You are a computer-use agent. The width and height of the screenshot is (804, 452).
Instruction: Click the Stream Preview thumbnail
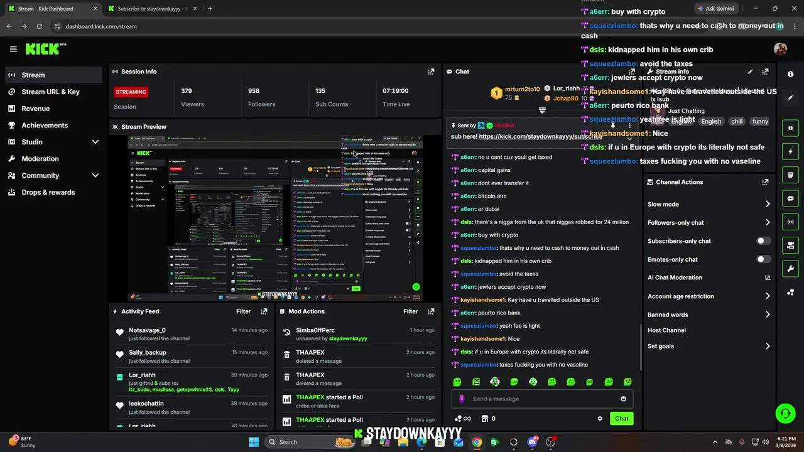(275, 218)
